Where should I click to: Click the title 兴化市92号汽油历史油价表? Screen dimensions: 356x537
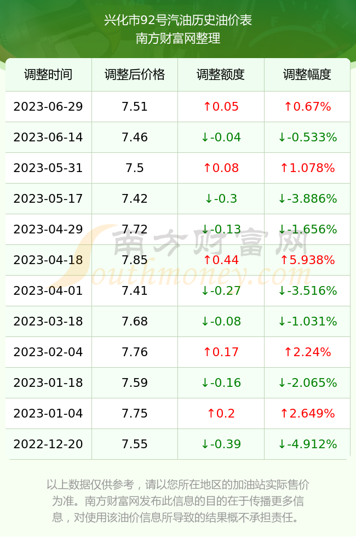click(x=178, y=20)
